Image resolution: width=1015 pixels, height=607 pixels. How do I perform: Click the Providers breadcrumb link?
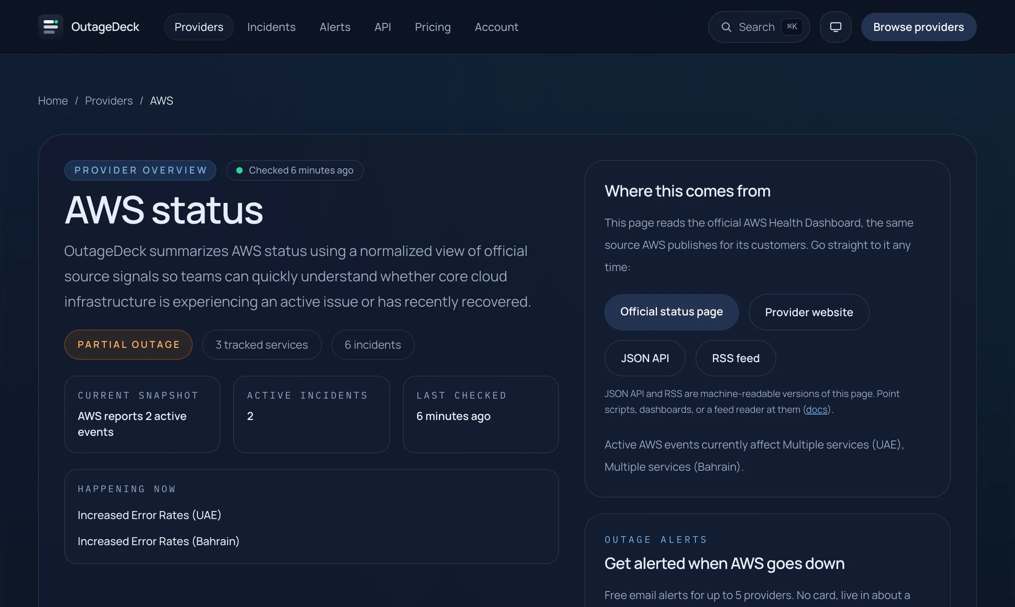coord(109,101)
